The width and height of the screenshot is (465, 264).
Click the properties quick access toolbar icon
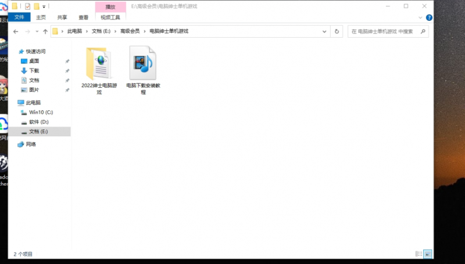pyautogui.click(x=27, y=6)
